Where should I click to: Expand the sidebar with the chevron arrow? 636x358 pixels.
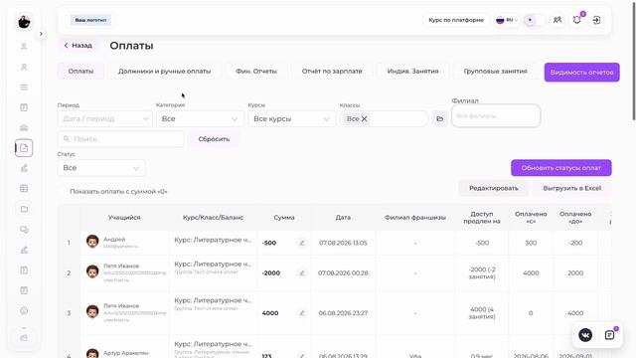click(x=41, y=34)
